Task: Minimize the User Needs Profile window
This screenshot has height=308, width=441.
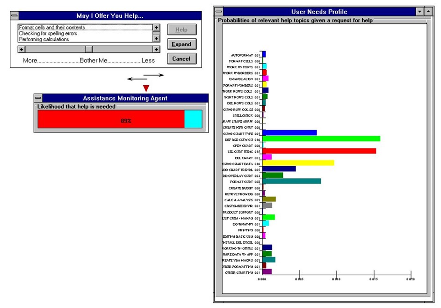Action: pos(419,12)
